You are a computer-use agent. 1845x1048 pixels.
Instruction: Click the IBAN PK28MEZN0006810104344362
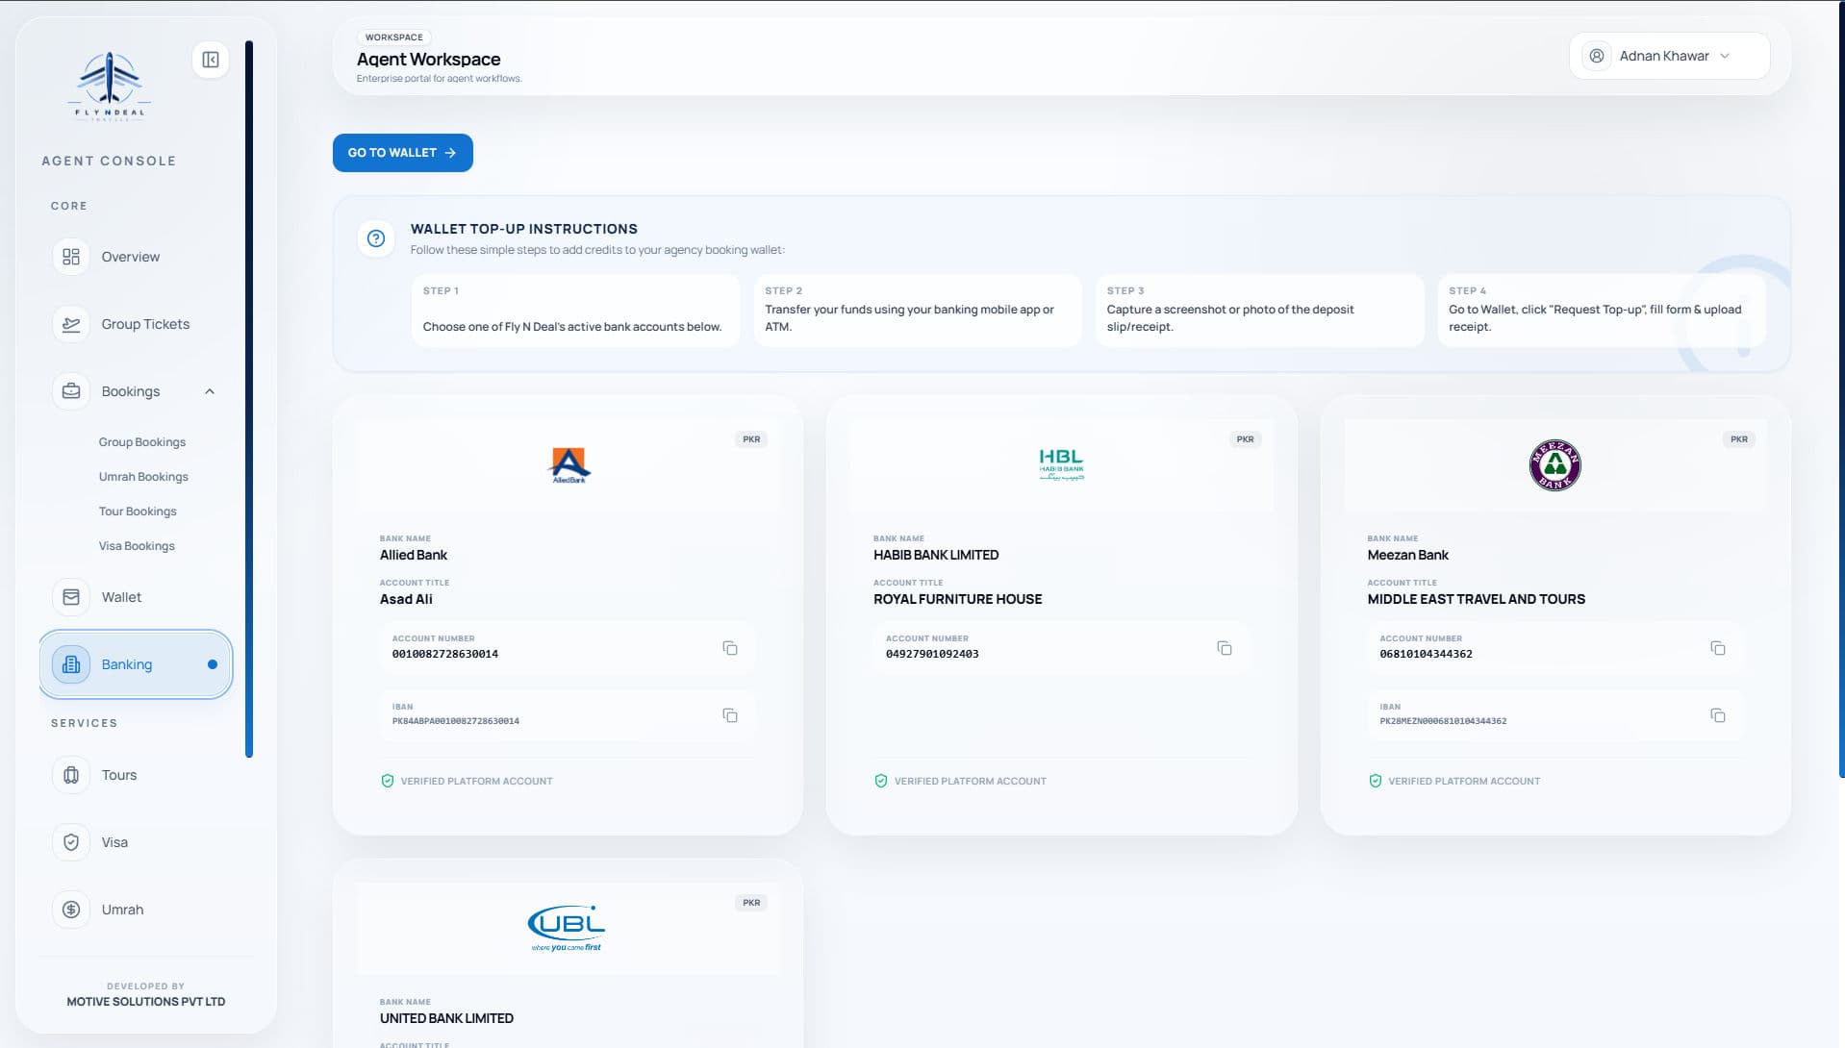[1443, 721]
